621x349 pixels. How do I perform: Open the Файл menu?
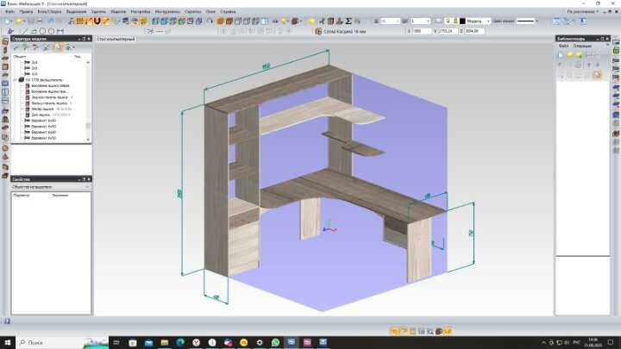pyautogui.click(x=9, y=11)
